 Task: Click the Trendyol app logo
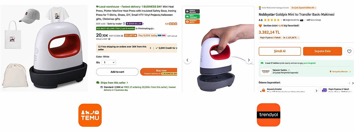[268, 115]
